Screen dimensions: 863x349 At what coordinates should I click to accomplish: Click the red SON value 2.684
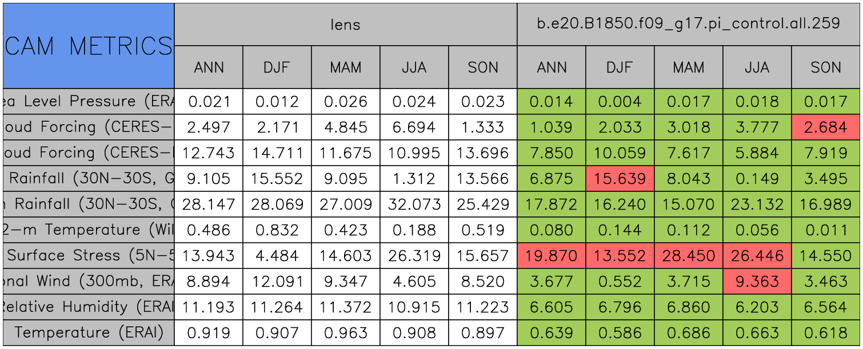(825, 127)
